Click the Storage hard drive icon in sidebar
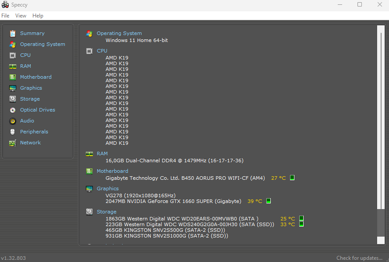This screenshot has height=262, width=389. [x=13, y=99]
